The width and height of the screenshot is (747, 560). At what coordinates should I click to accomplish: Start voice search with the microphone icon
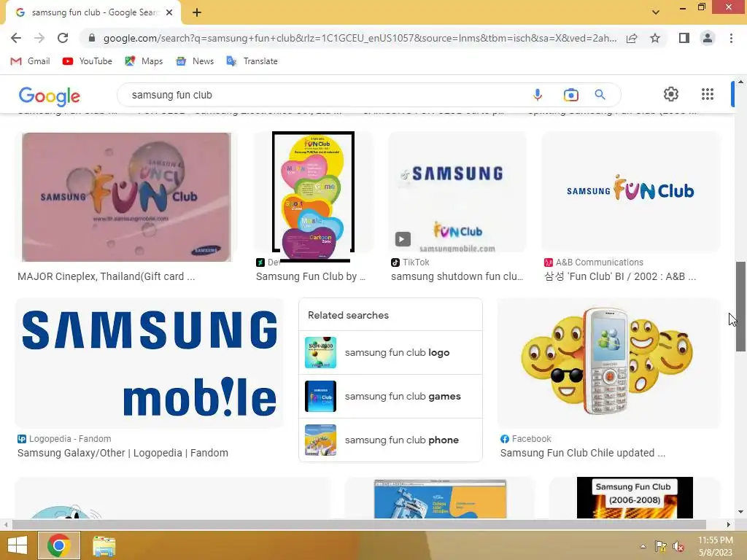[x=538, y=95]
